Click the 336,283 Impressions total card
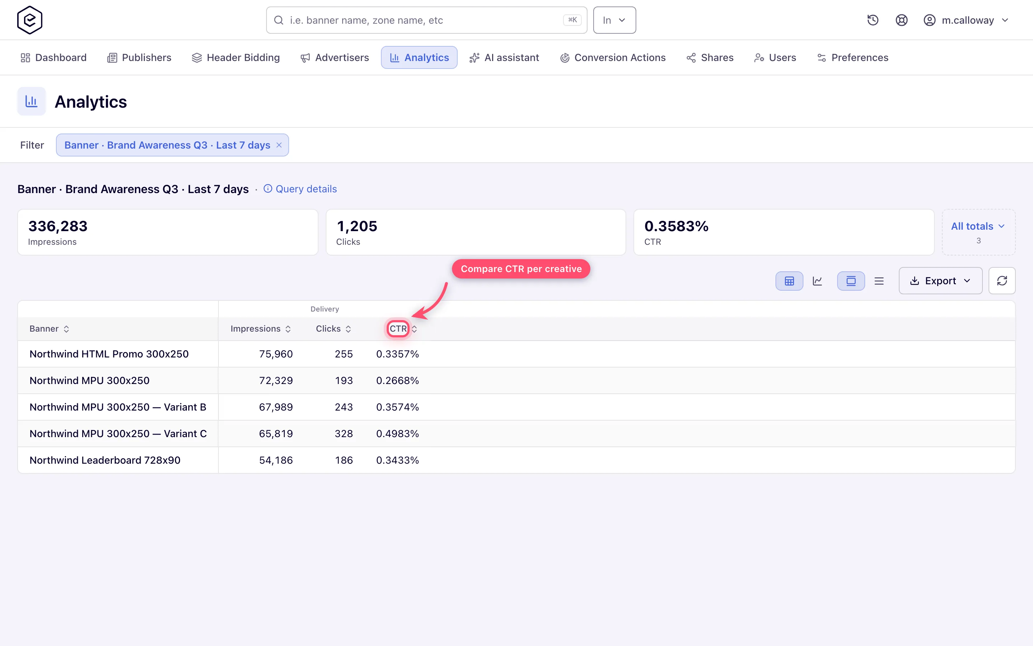 168,232
